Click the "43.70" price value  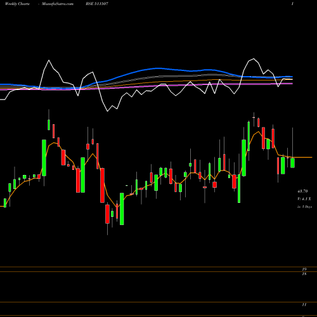pyautogui.click(x=302, y=191)
